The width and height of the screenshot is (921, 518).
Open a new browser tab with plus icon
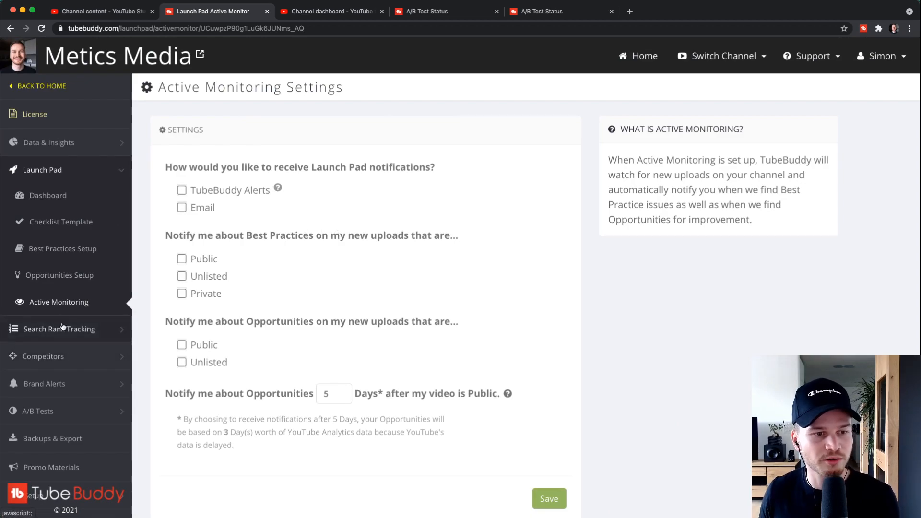(630, 11)
